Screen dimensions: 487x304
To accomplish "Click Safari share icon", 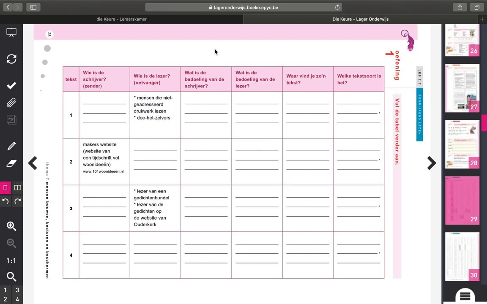I will [x=460, y=7].
